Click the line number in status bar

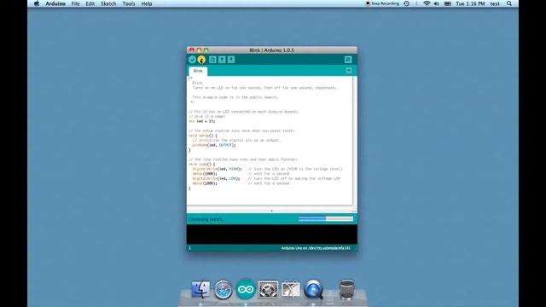[189, 248]
